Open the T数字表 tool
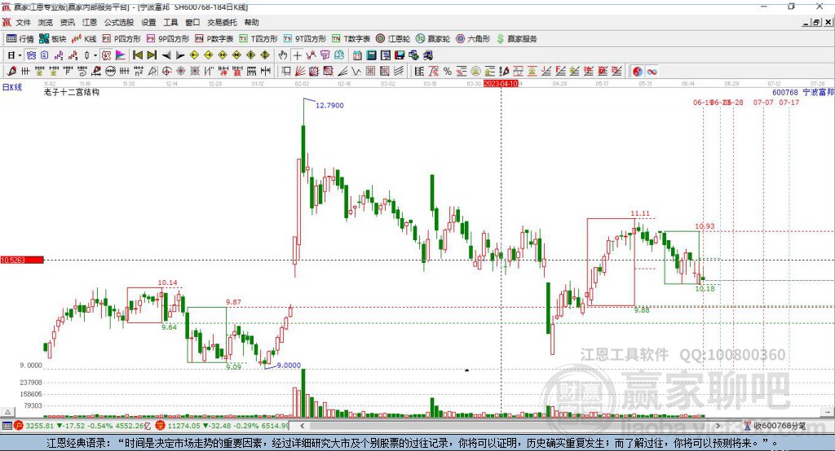Viewport: 835px width, 451px height. (x=351, y=39)
